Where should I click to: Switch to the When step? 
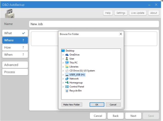(x=15, y=55)
